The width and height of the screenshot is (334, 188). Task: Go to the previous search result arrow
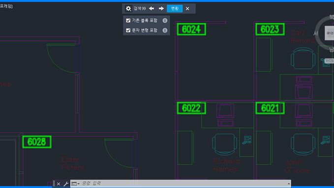[152, 8]
